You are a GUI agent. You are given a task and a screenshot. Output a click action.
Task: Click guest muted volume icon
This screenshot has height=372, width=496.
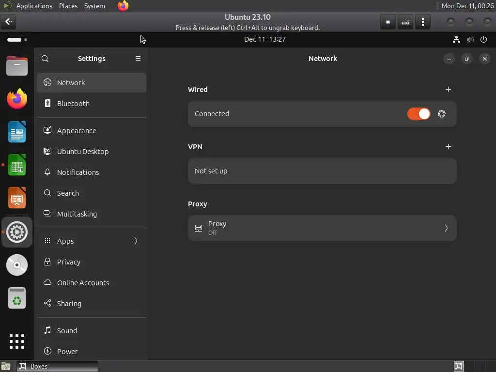(x=470, y=40)
